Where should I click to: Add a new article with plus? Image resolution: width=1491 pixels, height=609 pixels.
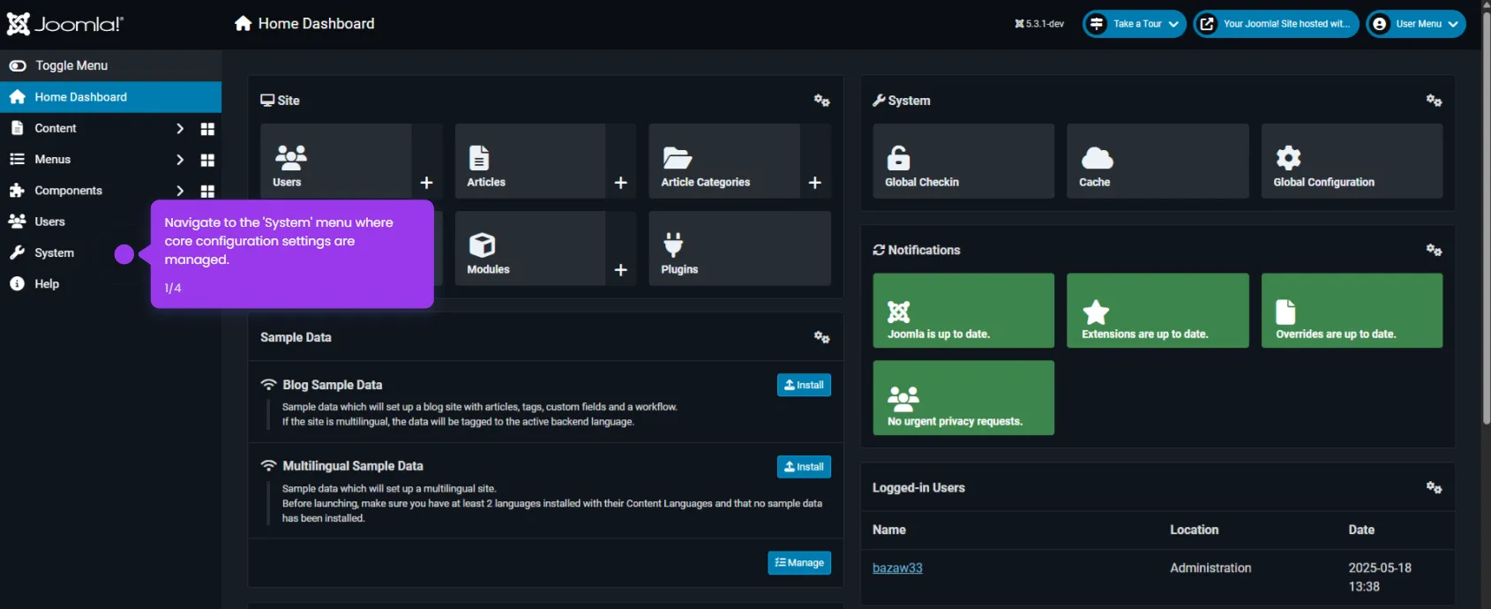point(621,183)
